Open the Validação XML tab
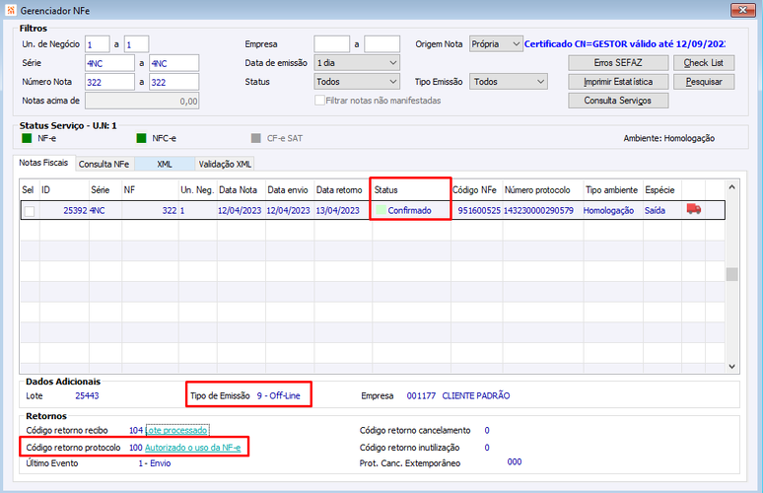 click(225, 164)
